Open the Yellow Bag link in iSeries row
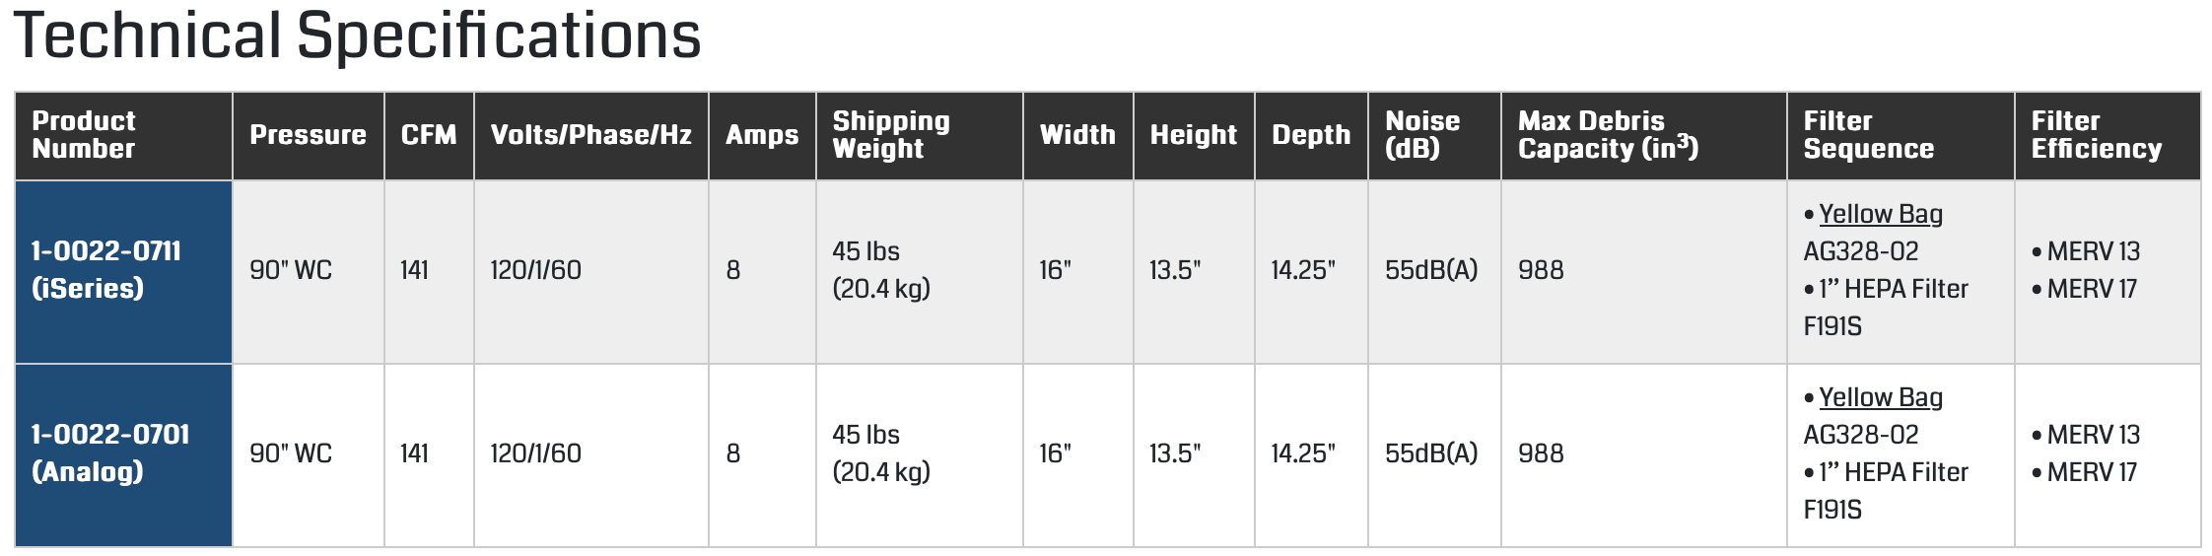Image resolution: width=2212 pixels, height=556 pixels. [x=1880, y=214]
